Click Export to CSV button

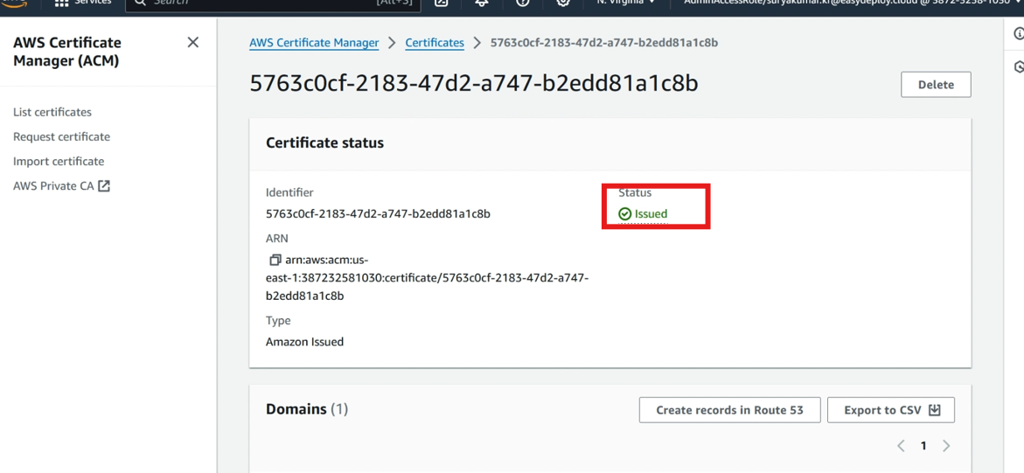(x=891, y=410)
